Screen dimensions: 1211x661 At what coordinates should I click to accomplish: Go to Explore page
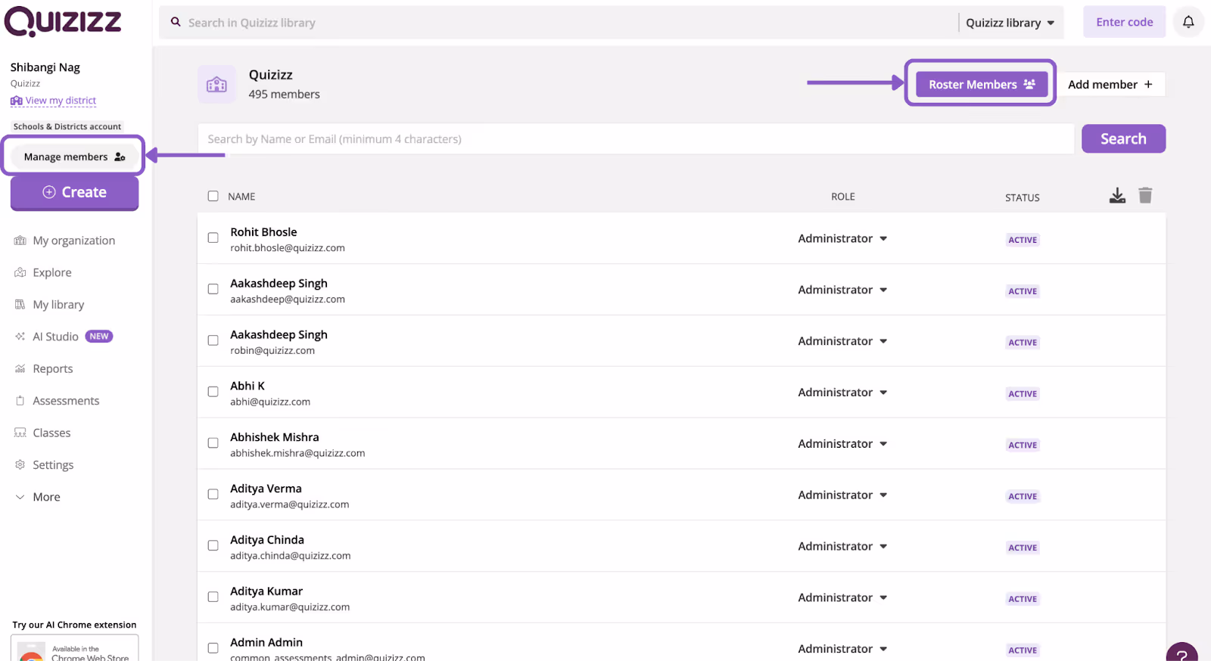(52, 272)
